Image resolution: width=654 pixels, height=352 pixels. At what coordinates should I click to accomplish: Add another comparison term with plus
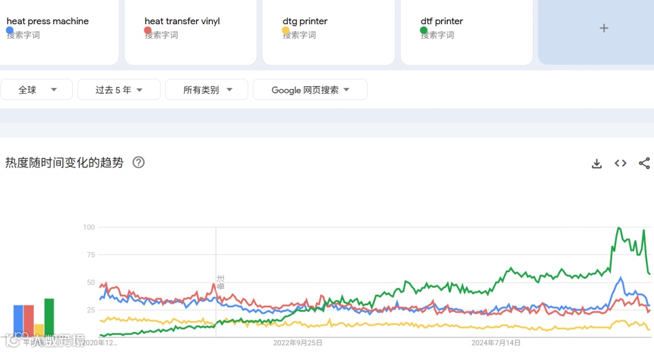pyautogui.click(x=603, y=28)
